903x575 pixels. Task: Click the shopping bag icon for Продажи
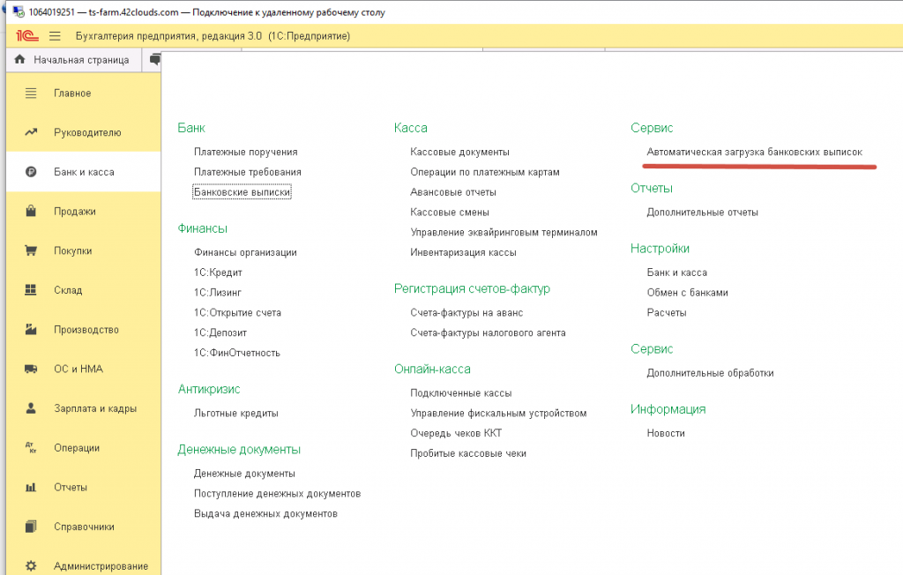point(31,211)
